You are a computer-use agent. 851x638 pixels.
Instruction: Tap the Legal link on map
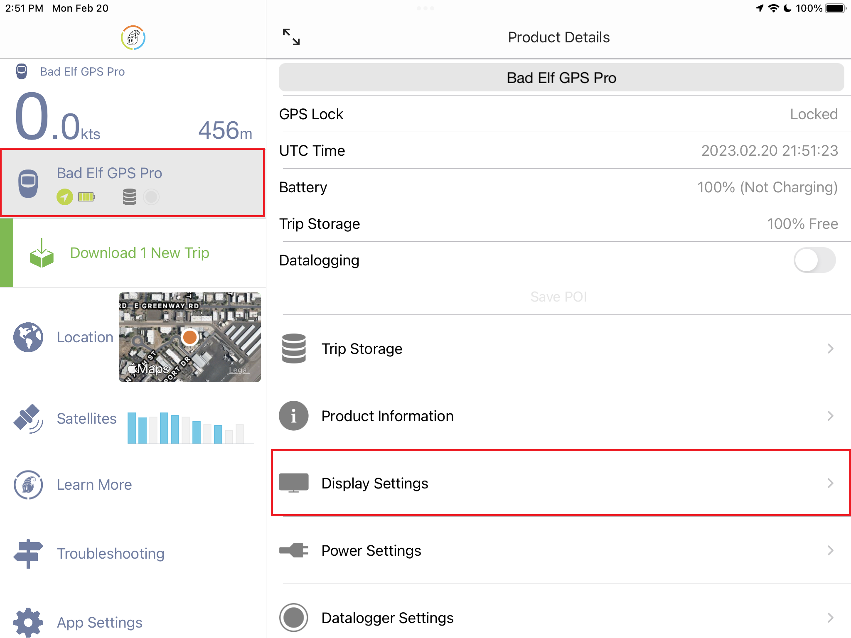pos(239,370)
